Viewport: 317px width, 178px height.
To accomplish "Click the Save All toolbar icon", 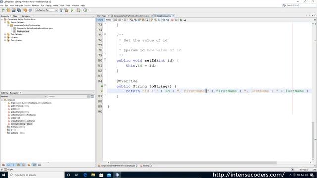I will point(19,10).
